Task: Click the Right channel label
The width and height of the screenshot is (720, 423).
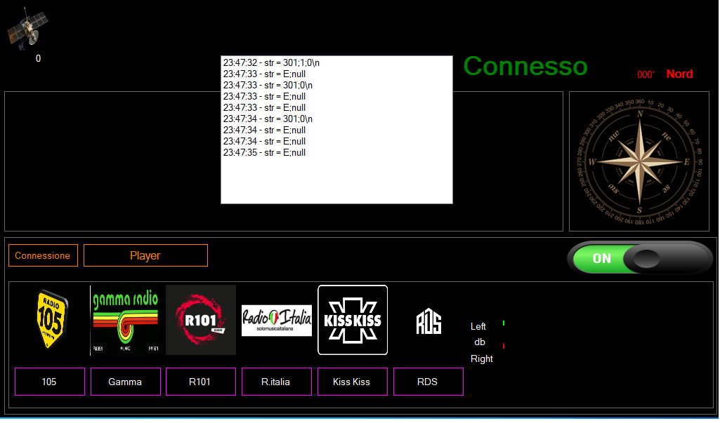Action: (x=482, y=358)
